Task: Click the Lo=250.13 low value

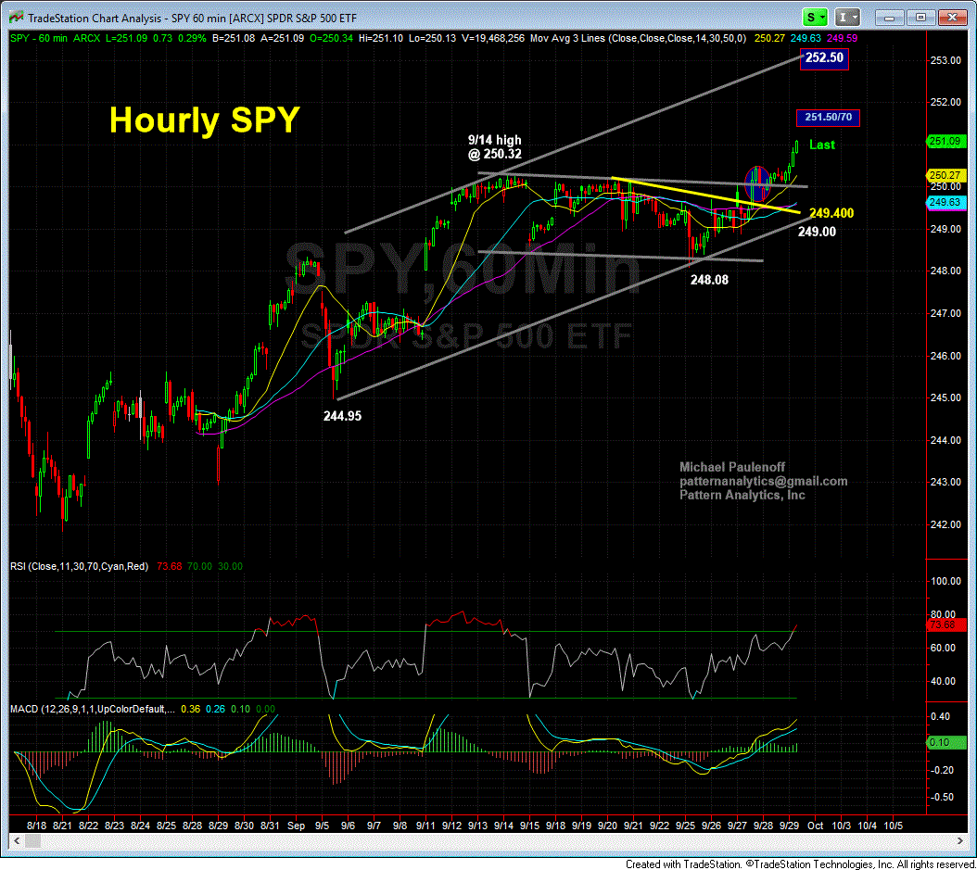Action: (433, 39)
